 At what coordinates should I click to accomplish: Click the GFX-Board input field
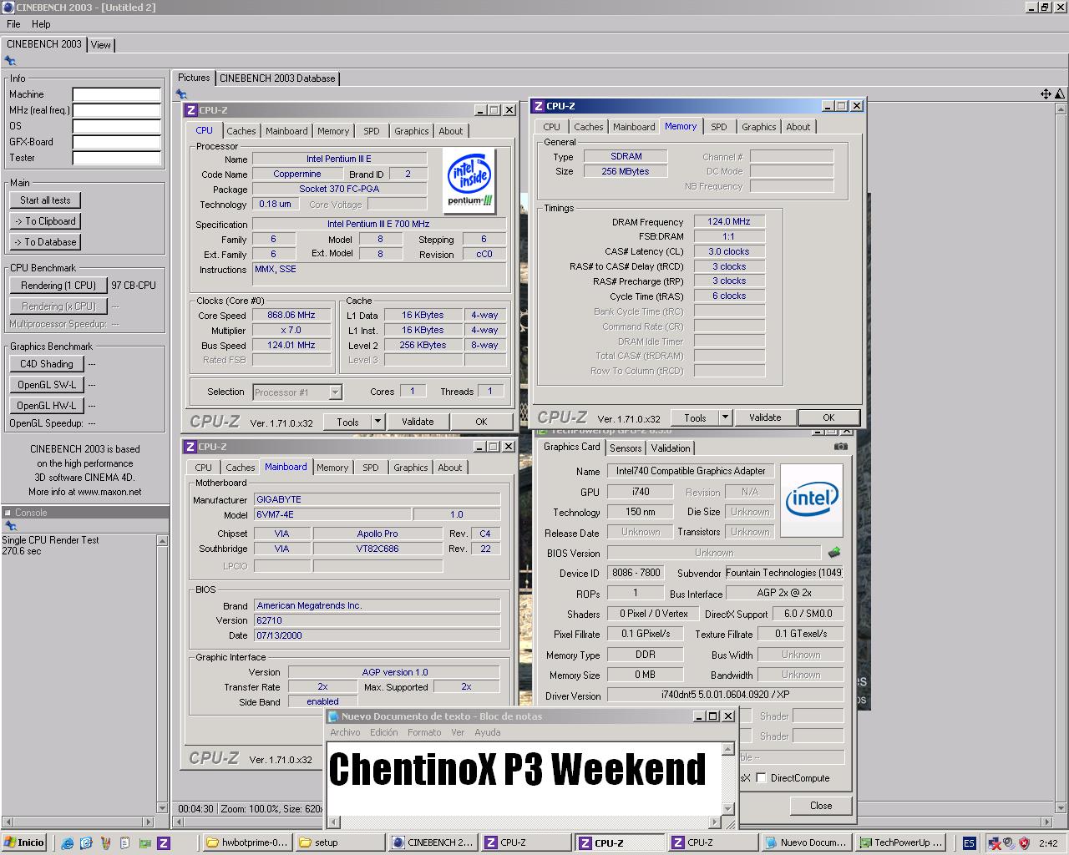coord(117,142)
